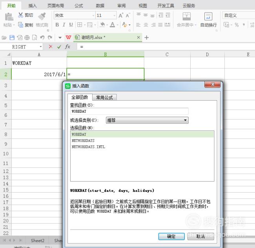Click the align left icon
Image resolution: width=255 pixels, height=248 pixels.
(138, 25)
